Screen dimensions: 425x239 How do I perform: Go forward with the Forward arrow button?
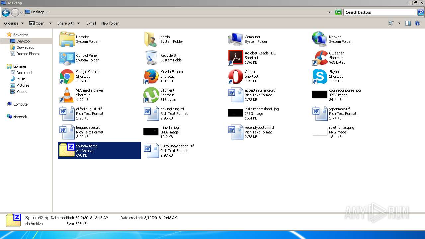tap(15, 13)
